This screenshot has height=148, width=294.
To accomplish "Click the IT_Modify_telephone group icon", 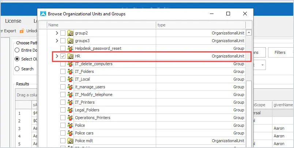I will 70,95.
